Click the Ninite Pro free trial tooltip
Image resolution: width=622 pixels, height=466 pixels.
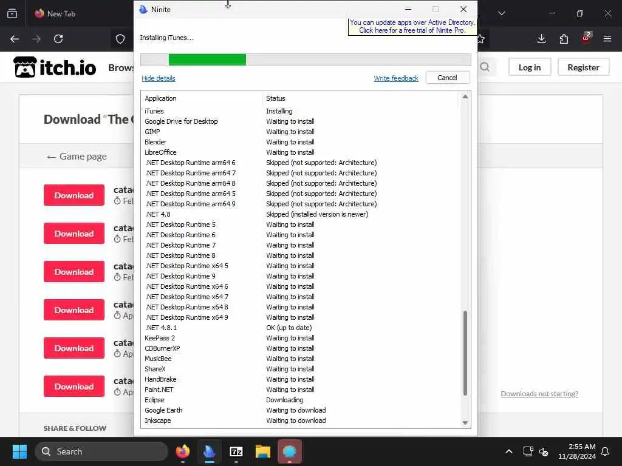[412, 27]
